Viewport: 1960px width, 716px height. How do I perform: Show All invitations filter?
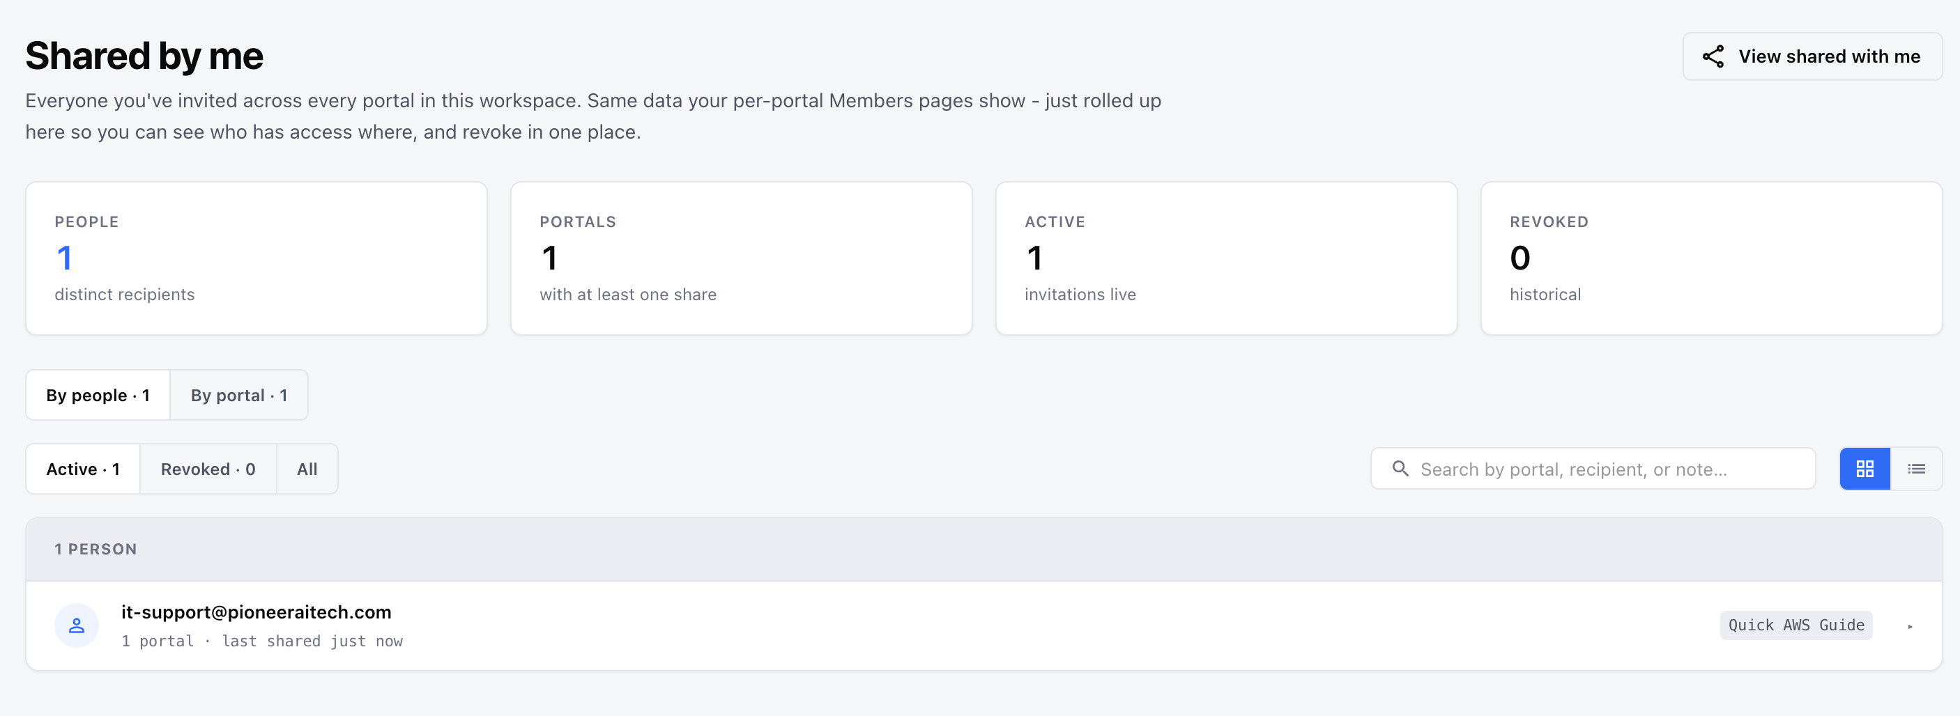[307, 469]
